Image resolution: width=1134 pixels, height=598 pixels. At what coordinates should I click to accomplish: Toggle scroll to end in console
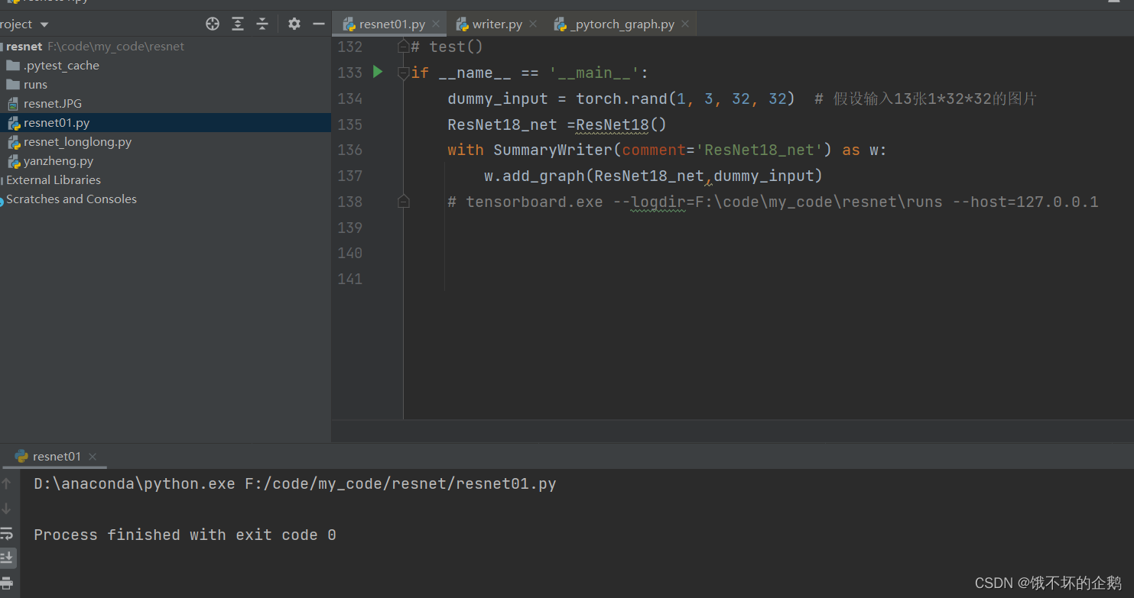pyautogui.click(x=7, y=558)
